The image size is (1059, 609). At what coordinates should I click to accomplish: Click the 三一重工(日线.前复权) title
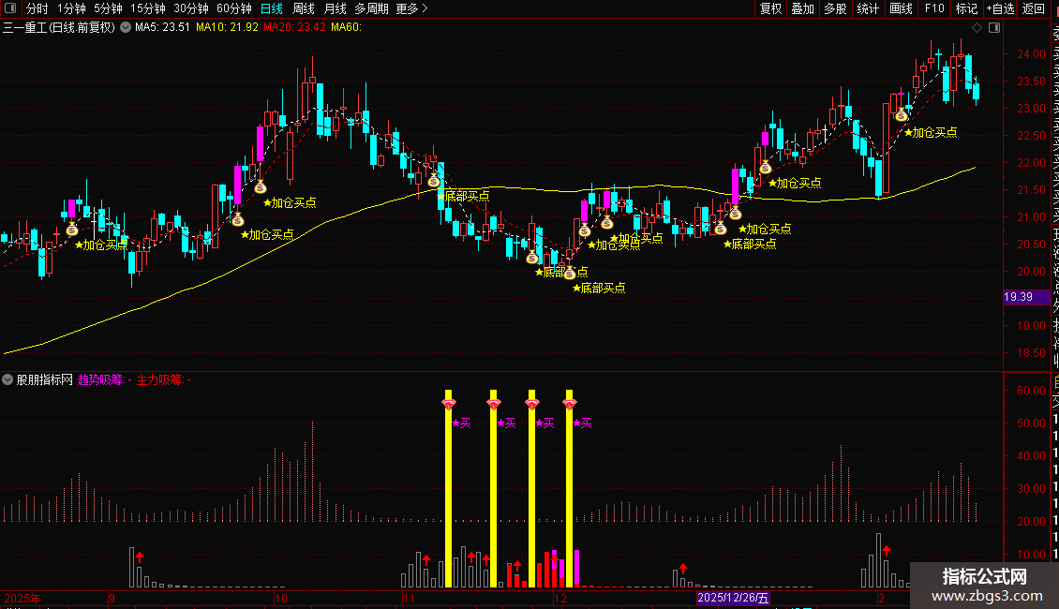[x=59, y=28]
